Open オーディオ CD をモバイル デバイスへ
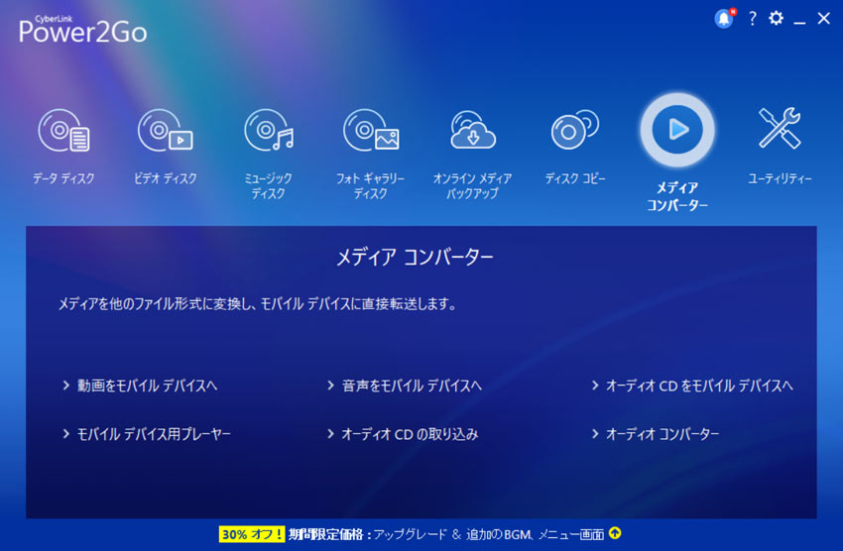843x551 pixels. point(699,386)
